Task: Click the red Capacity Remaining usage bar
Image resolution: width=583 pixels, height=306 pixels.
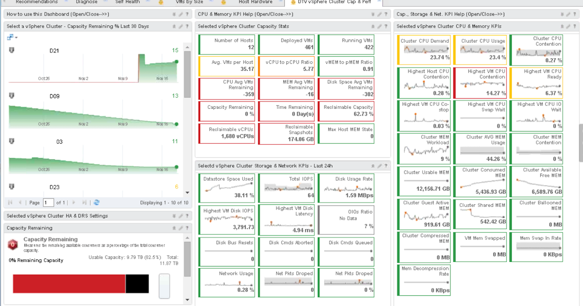Action: (68, 284)
